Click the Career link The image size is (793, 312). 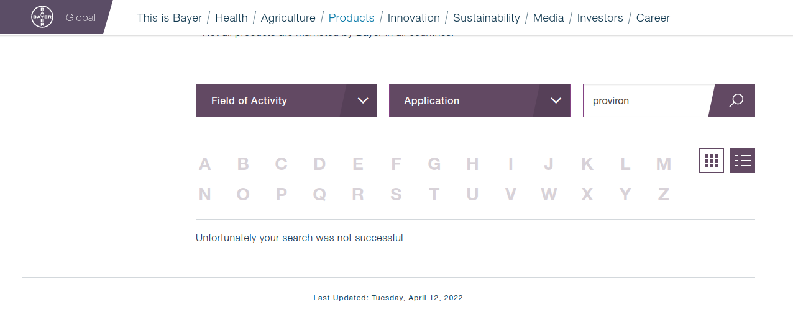[x=653, y=18]
